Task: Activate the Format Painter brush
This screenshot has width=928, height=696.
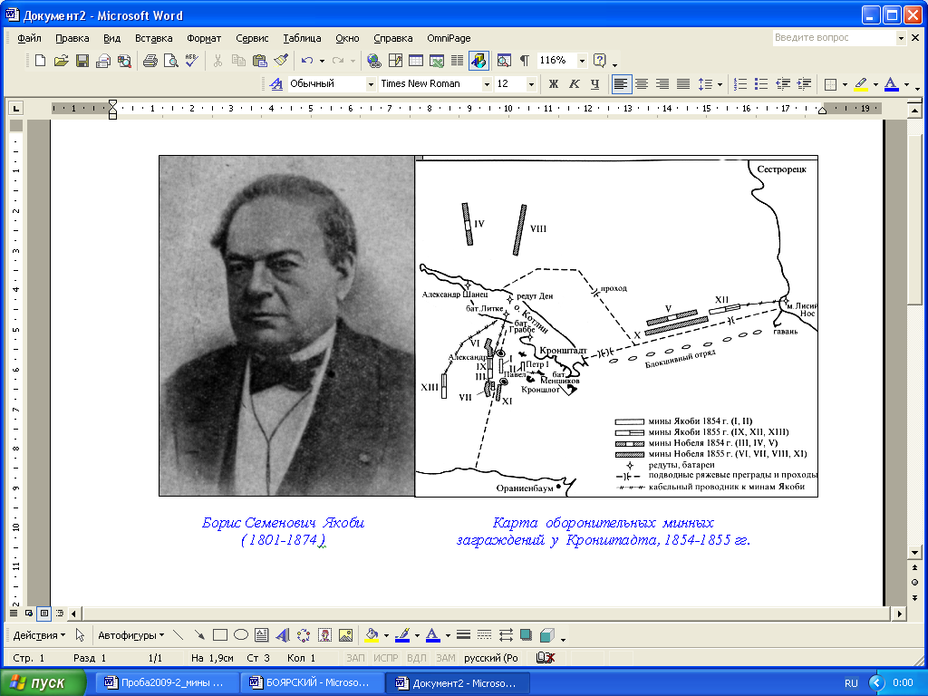Action: click(281, 61)
